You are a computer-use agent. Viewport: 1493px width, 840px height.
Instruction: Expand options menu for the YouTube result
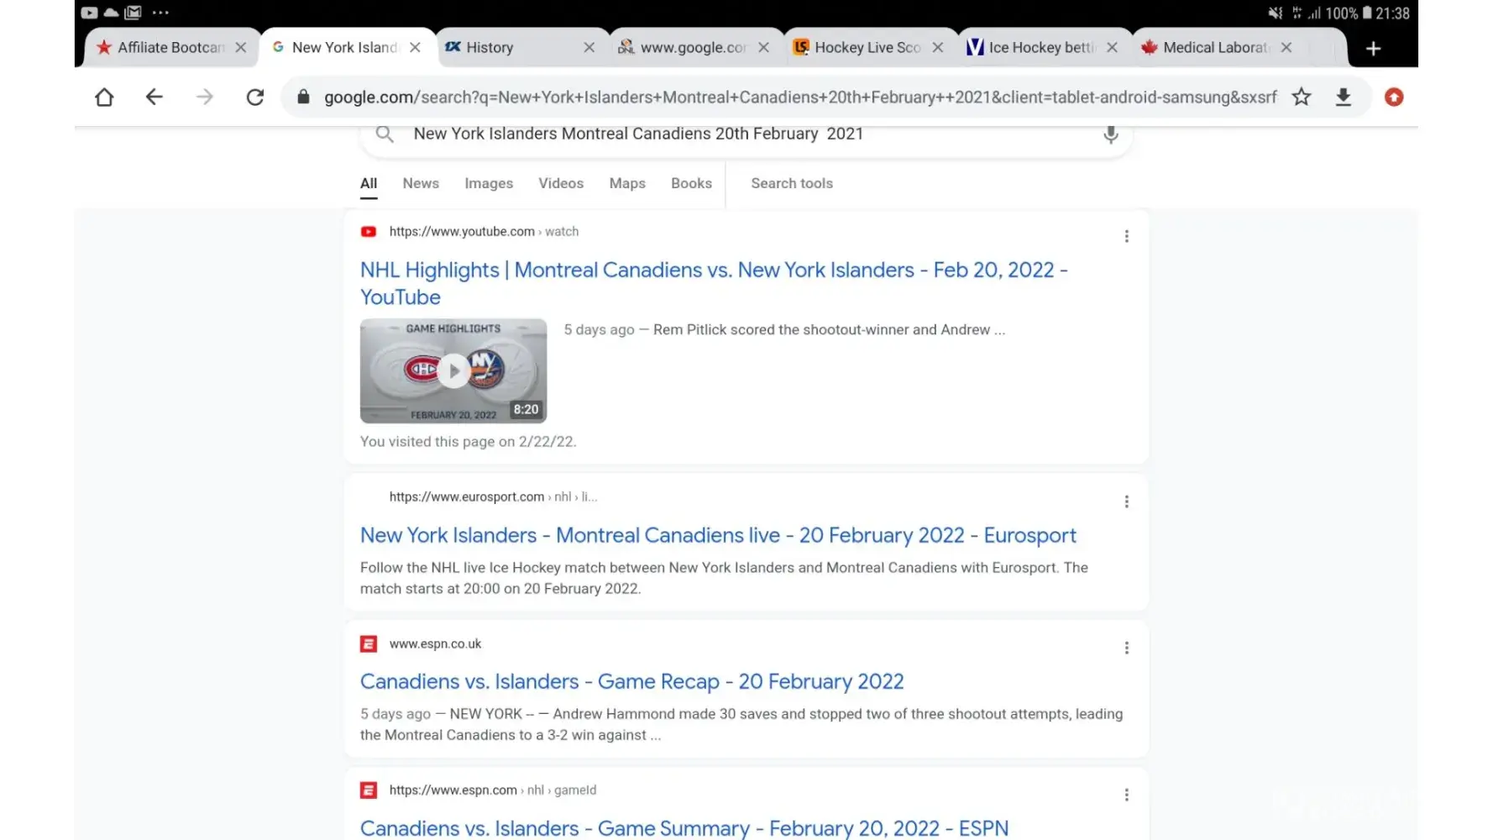[1126, 237]
